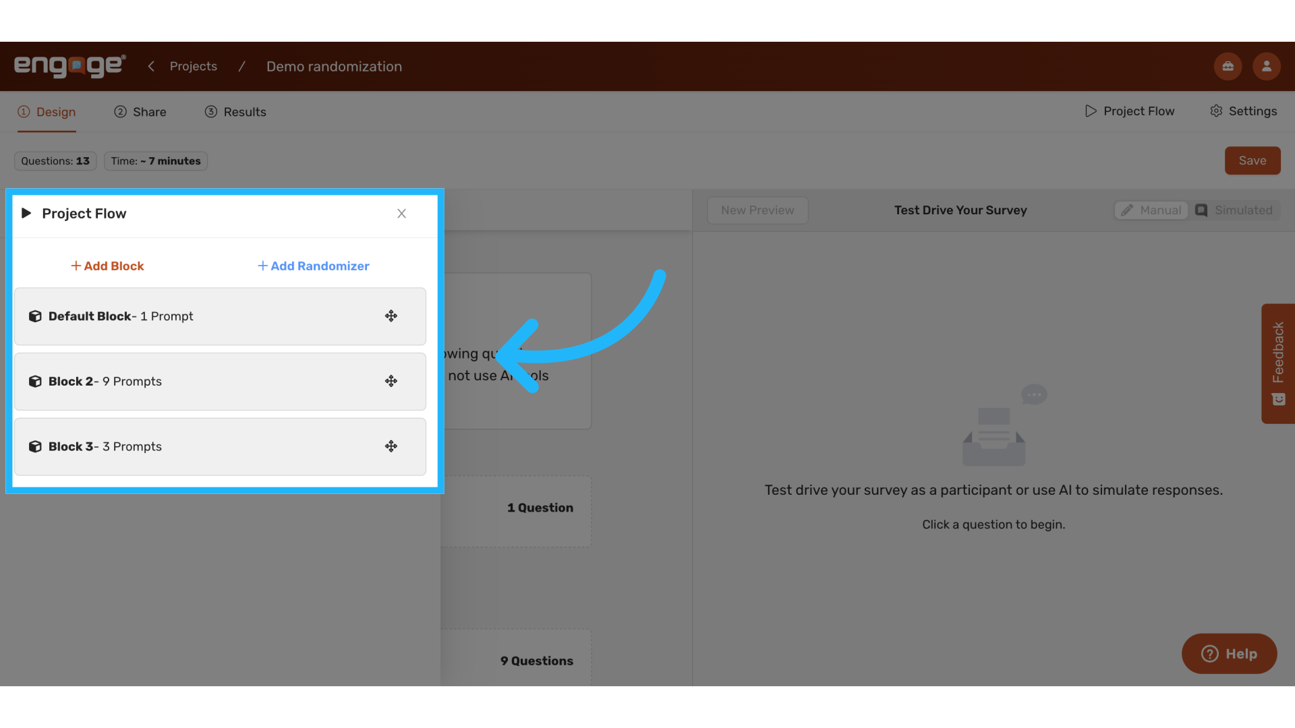Close the Project Flow panel

point(401,213)
